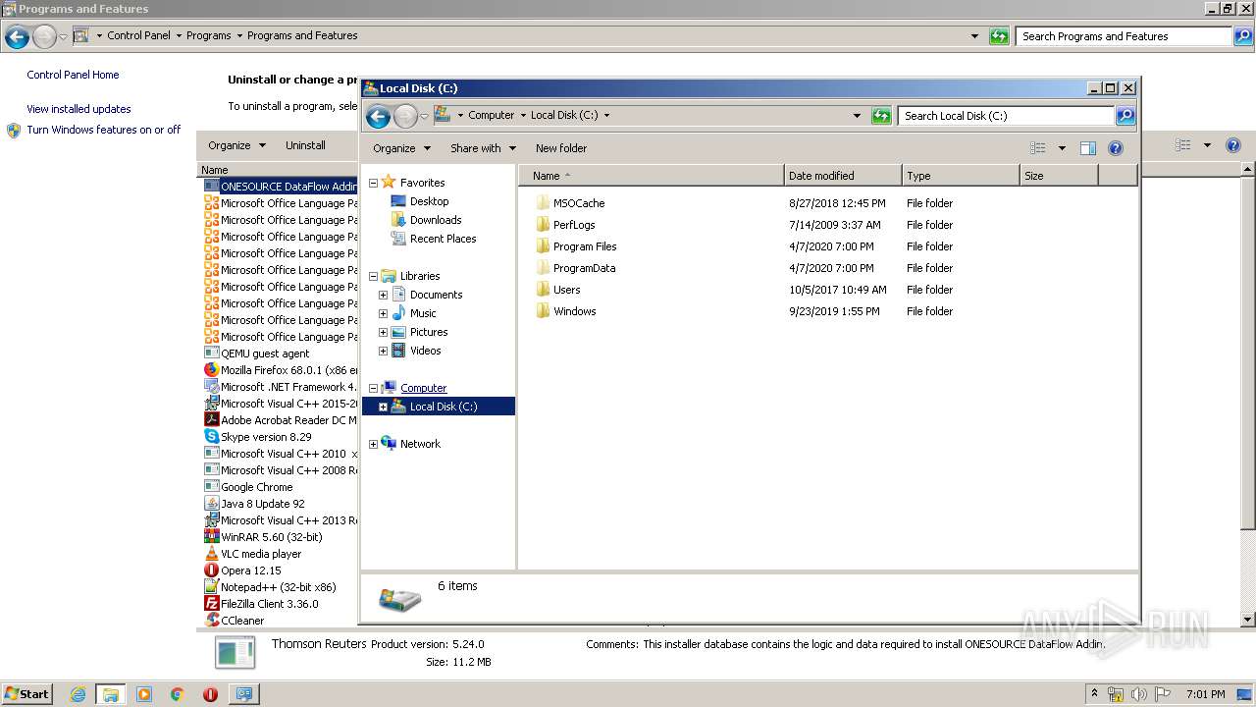Click the search magnifier in Local Disk window
Image resolution: width=1256 pixels, height=707 pixels.
(x=1126, y=116)
